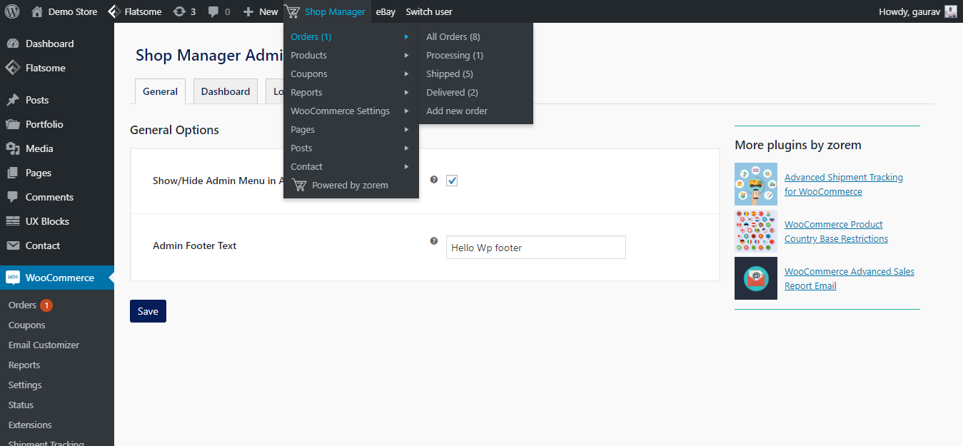Click the Admin Footer Text input field
Image resolution: width=963 pixels, height=446 pixels.
[x=536, y=248]
